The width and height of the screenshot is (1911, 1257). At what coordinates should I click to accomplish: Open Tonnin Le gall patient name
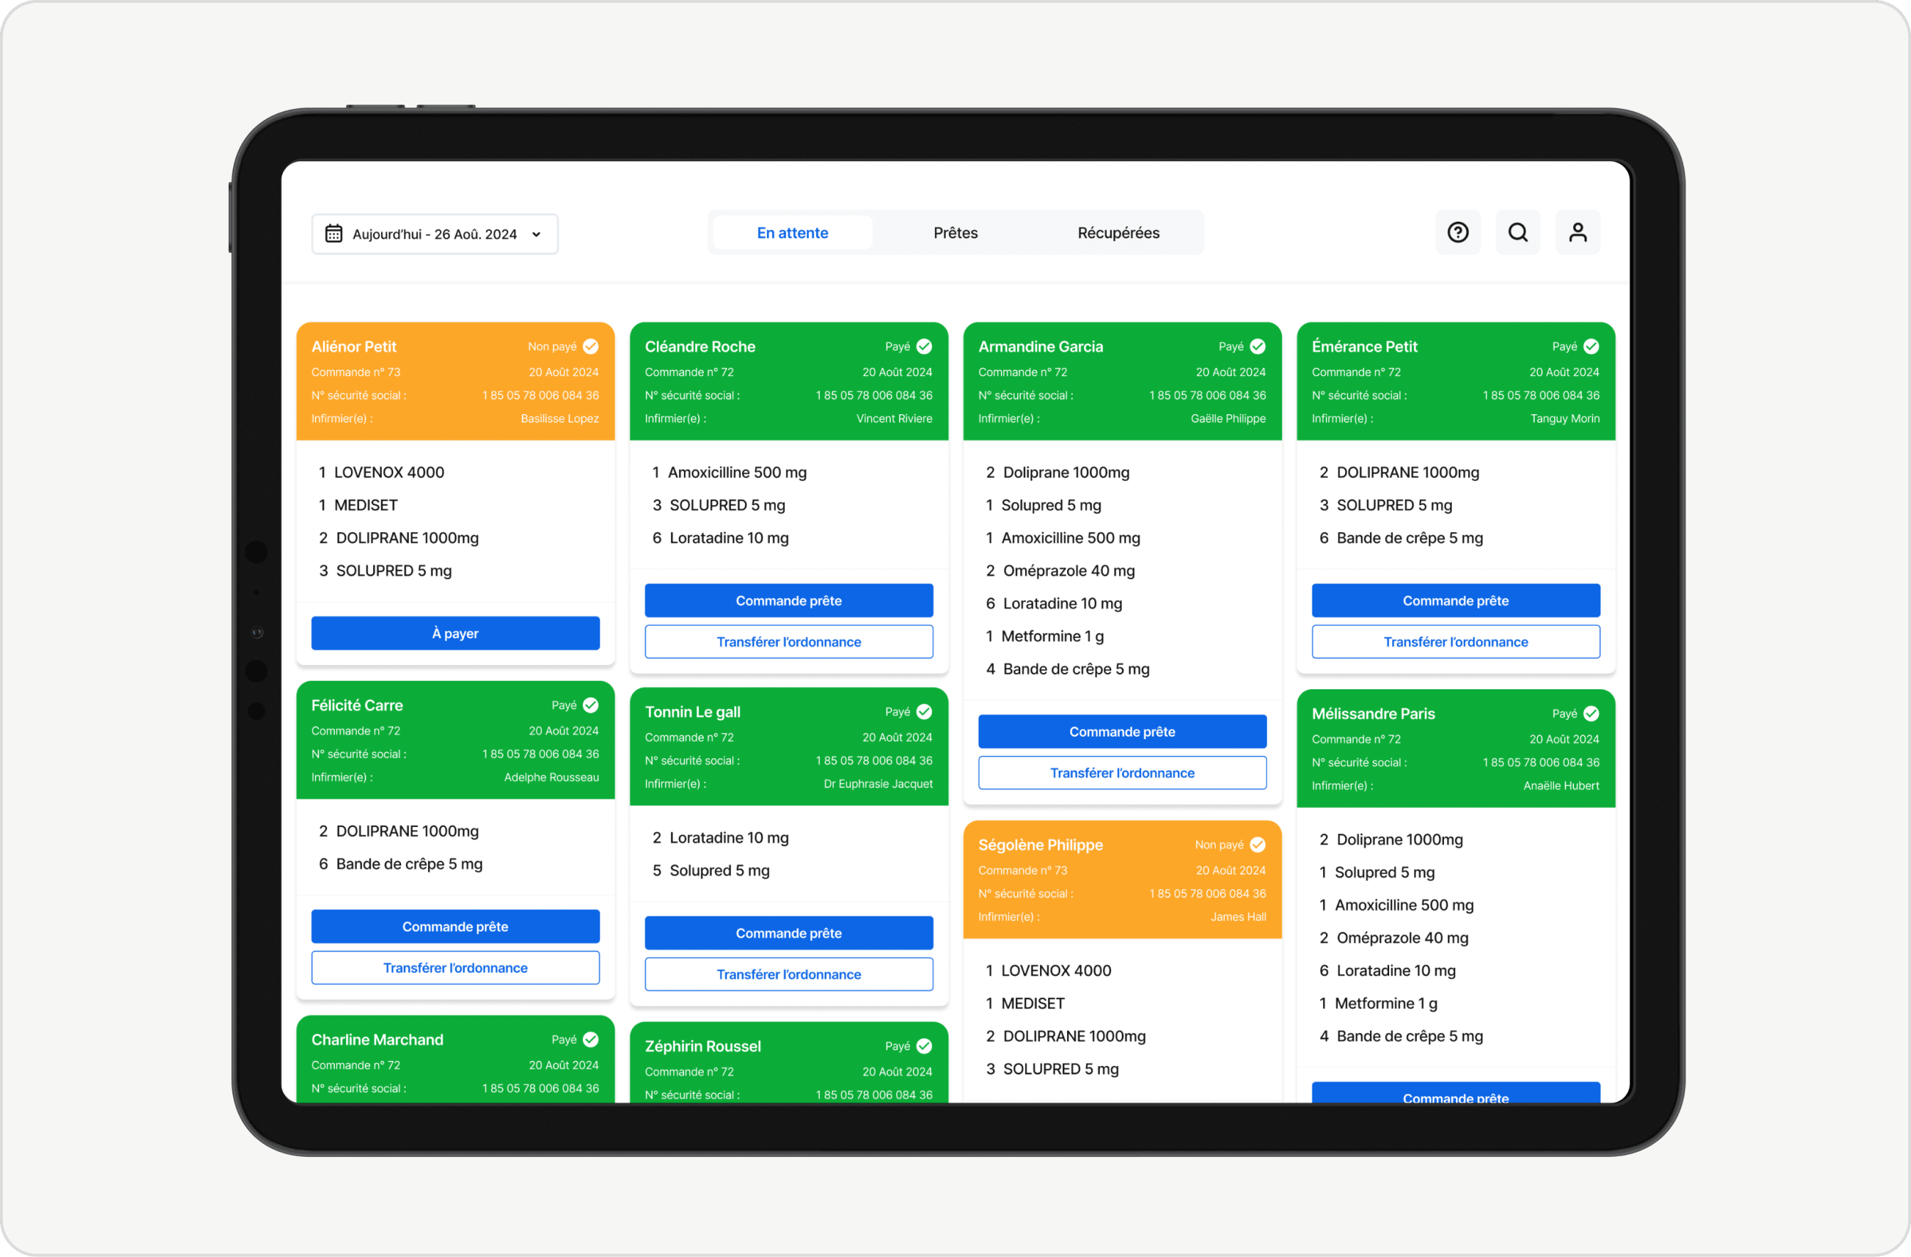click(x=693, y=712)
